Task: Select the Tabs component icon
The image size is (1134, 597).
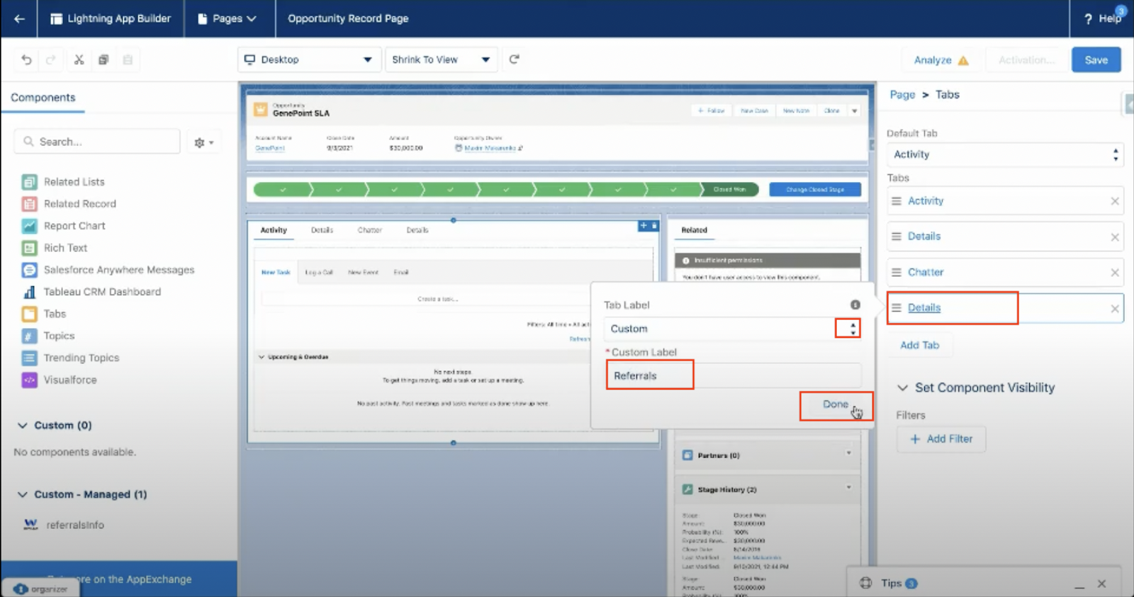Action: tap(29, 314)
